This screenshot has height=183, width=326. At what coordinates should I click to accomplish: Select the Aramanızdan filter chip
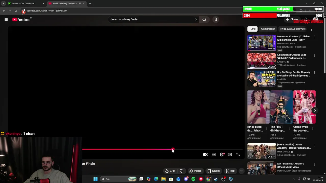[268, 29]
